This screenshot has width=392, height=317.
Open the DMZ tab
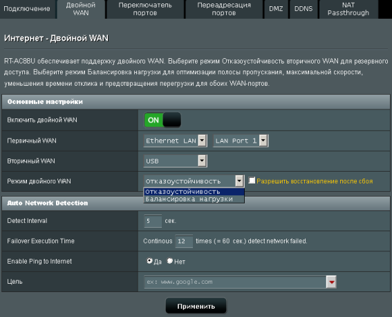coord(276,9)
